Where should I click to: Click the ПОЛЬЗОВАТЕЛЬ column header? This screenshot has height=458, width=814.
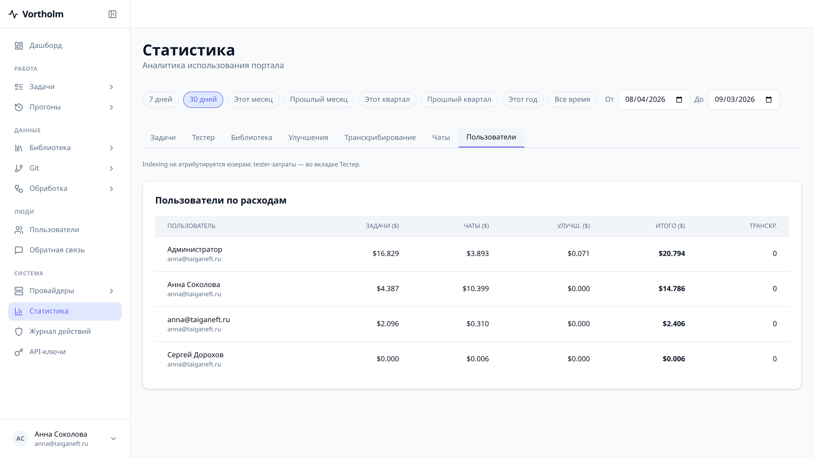click(x=191, y=226)
